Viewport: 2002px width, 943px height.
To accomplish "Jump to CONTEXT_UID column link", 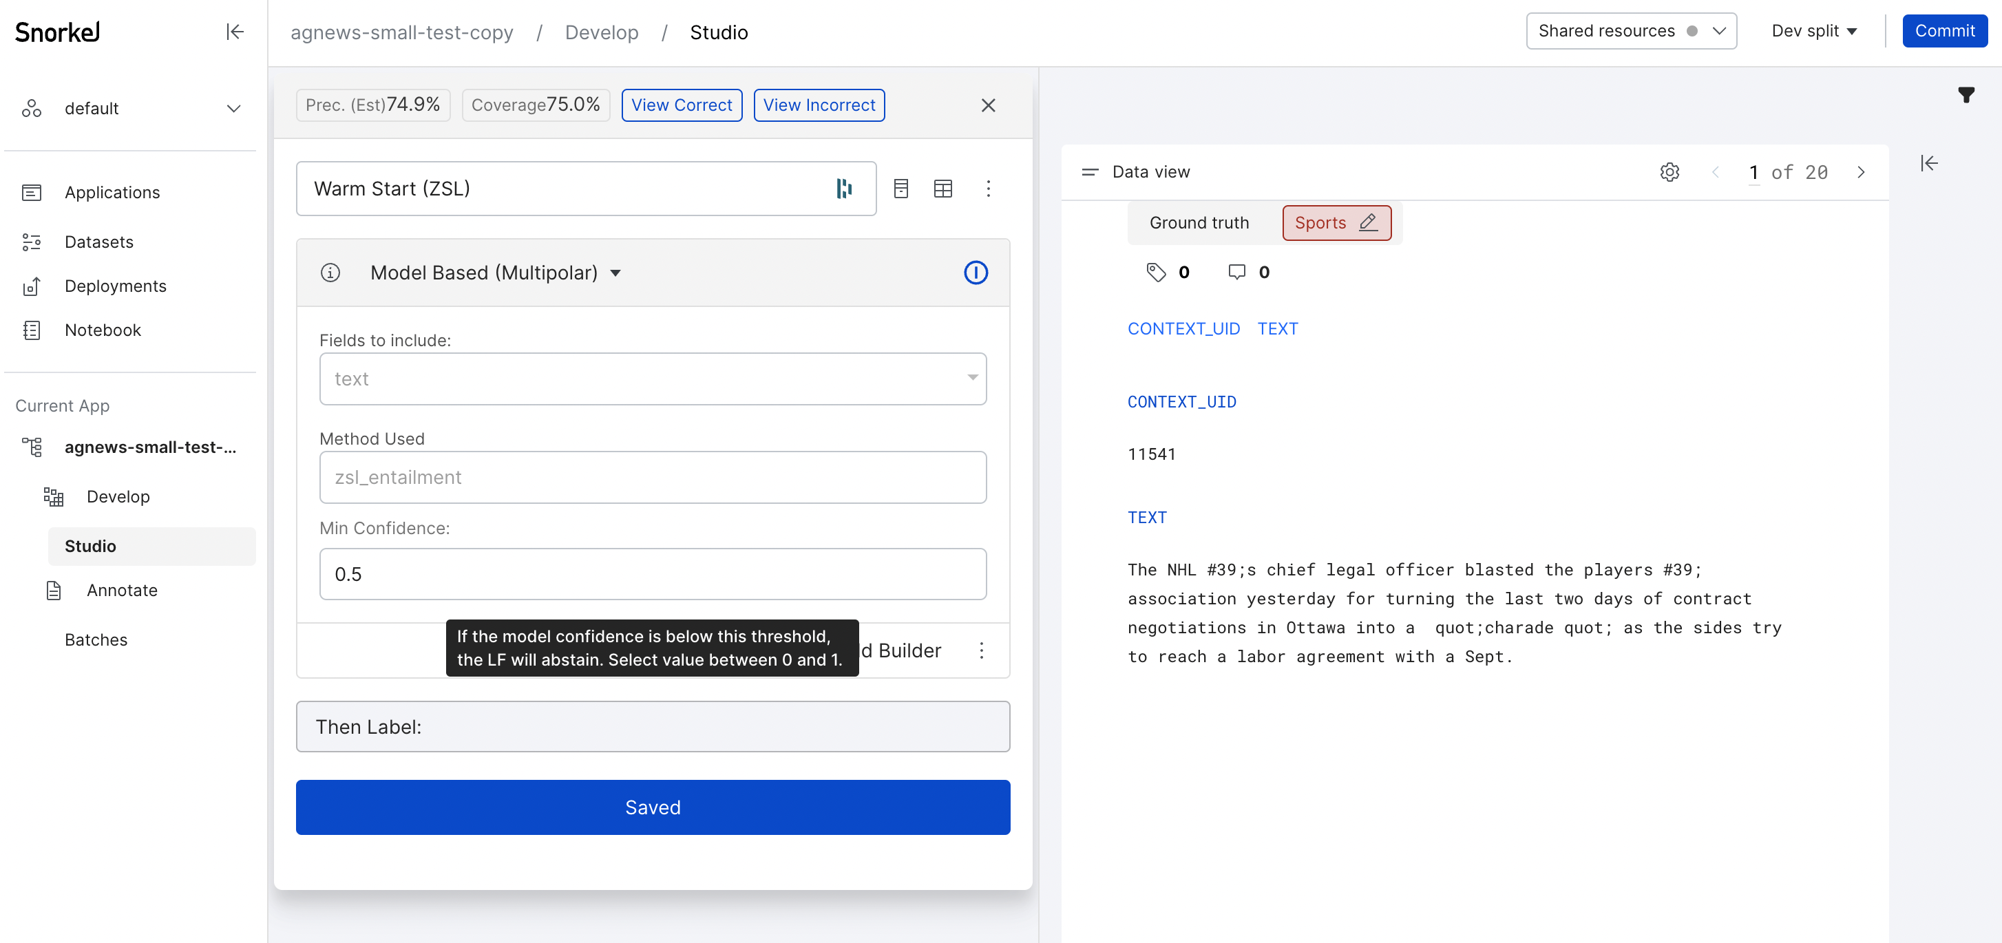I will pos(1183,328).
